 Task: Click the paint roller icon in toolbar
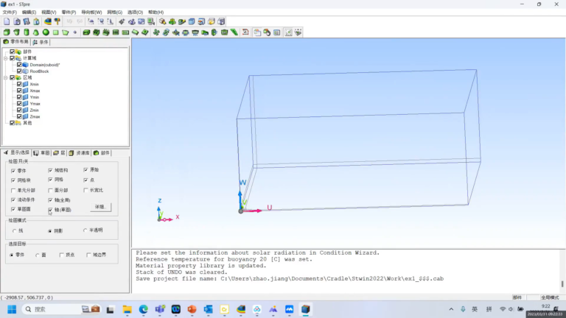click(x=57, y=21)
